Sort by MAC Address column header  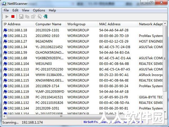pyautogui.click(x=117, y=24)
